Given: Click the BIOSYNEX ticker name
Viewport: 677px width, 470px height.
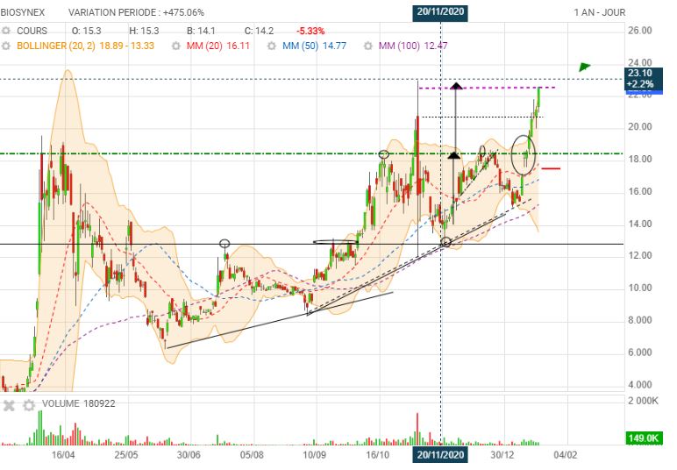Looking at the screenshot, I should (23, 12).
